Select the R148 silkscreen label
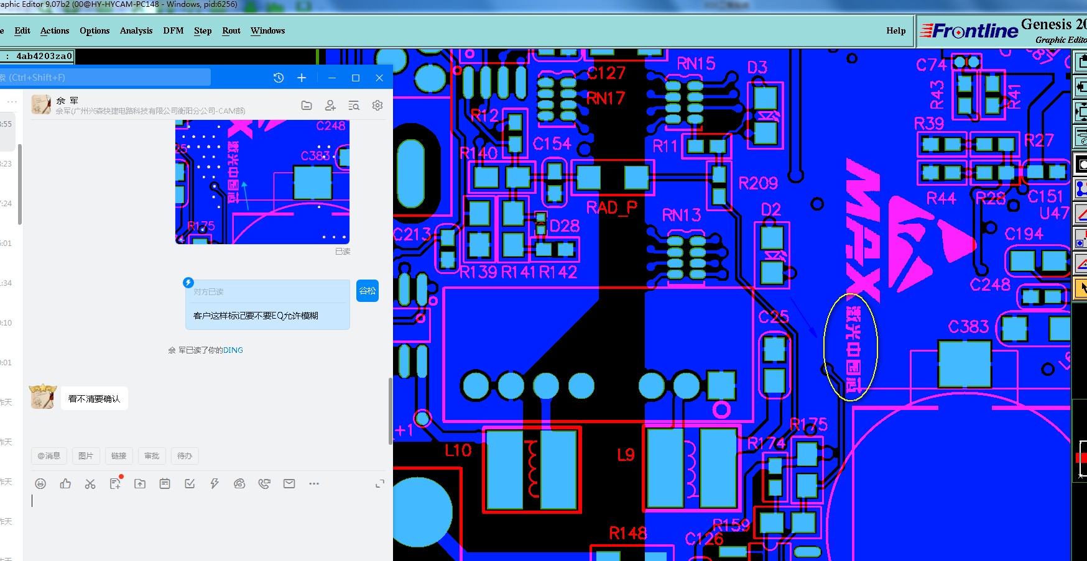This screenshot has height=561, width=1087. pyautogui.click(x=628, y=533)
